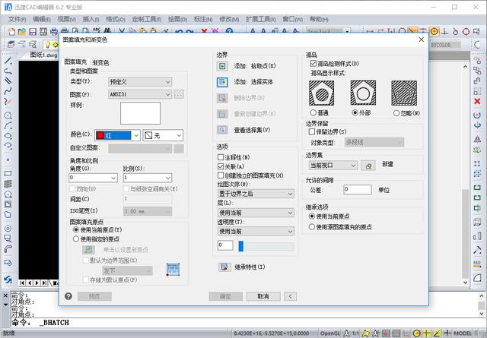Click the snap circle icon in top-right toolbar
The height and width of the screenshot is (338, 487).
pyautogui.click(x=434, y=32)
